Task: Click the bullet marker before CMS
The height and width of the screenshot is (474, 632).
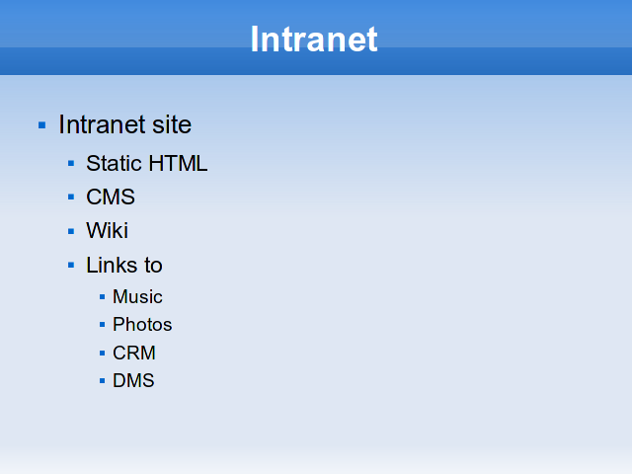Action: (x=71, y=197)
